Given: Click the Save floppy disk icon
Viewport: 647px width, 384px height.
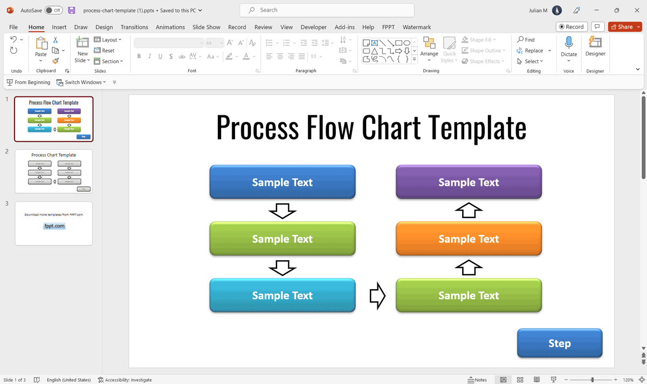Looking at the screenshot, I should 72,10.
